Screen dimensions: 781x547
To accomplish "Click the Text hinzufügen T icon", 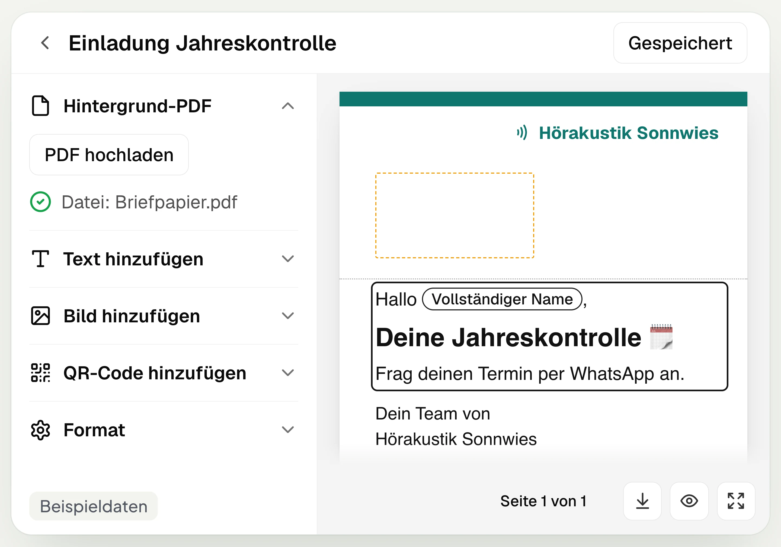I will click(x=40, y=259).
